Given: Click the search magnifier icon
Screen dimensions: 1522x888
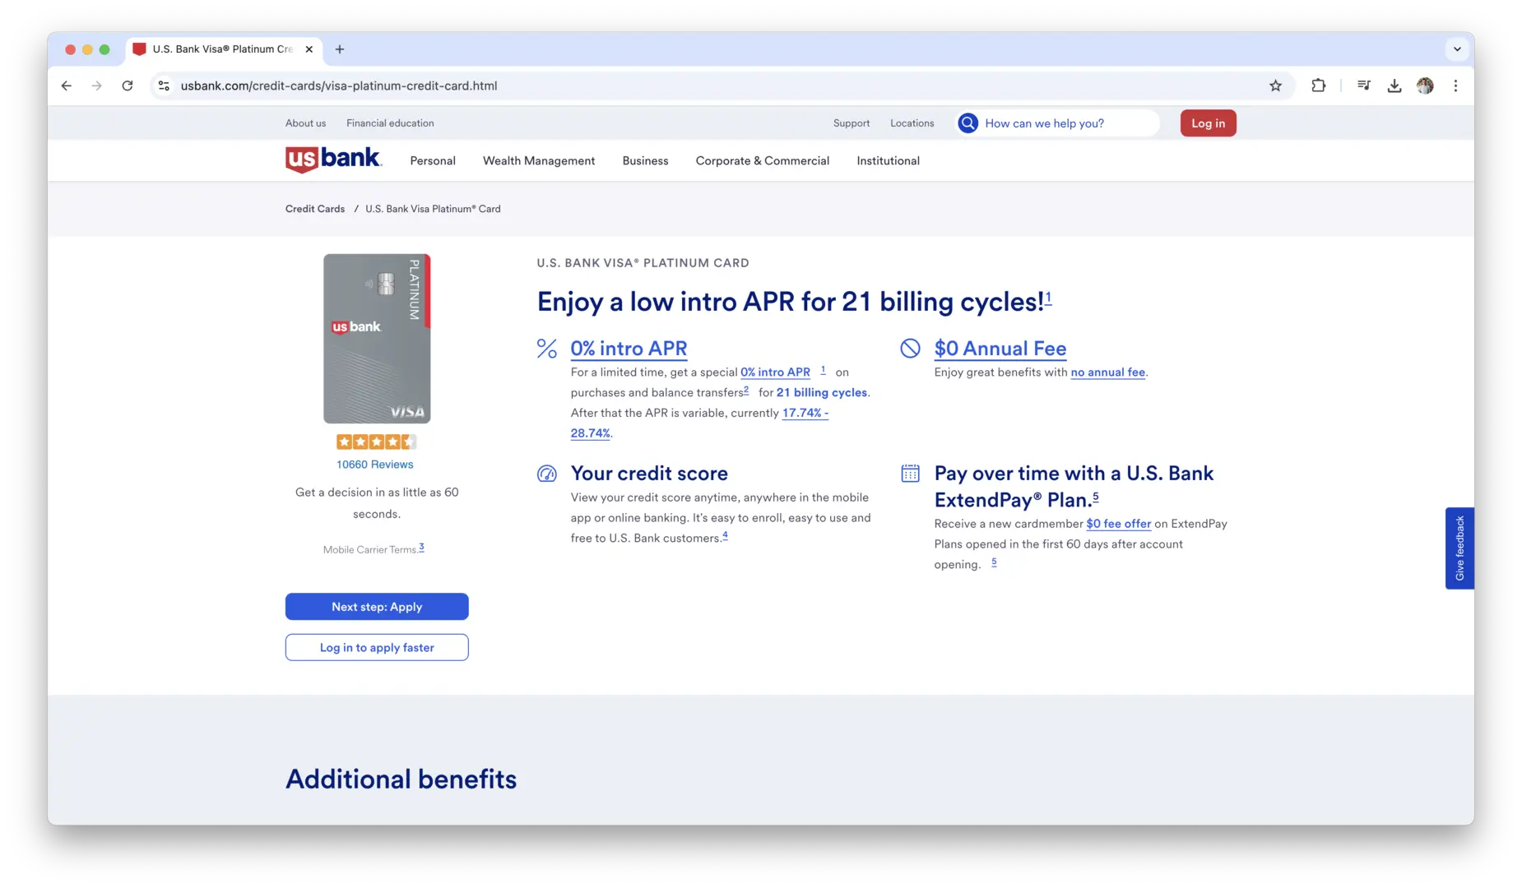Looking at the screenshot, I should pyautogui.click(x=968, y=123).
